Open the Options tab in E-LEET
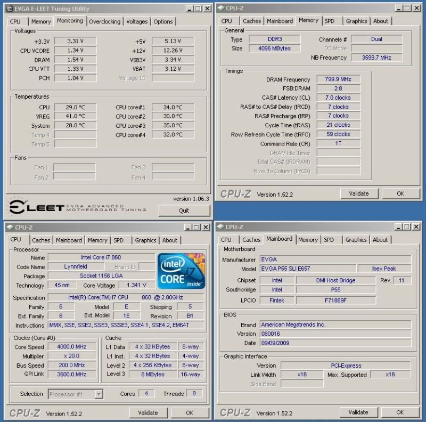 163,21
